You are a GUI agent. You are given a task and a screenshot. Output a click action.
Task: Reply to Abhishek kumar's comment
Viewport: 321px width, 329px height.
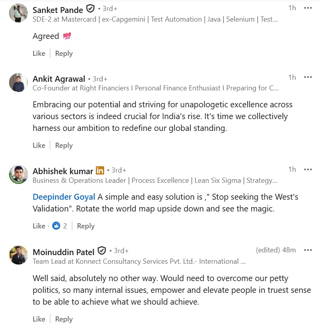86,226
